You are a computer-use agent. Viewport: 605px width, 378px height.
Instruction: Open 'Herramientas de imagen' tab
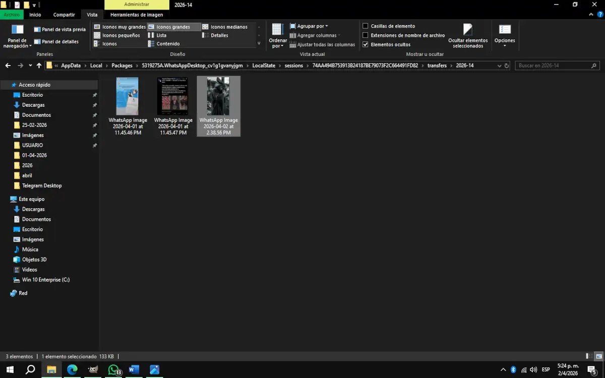coord(136,15)
